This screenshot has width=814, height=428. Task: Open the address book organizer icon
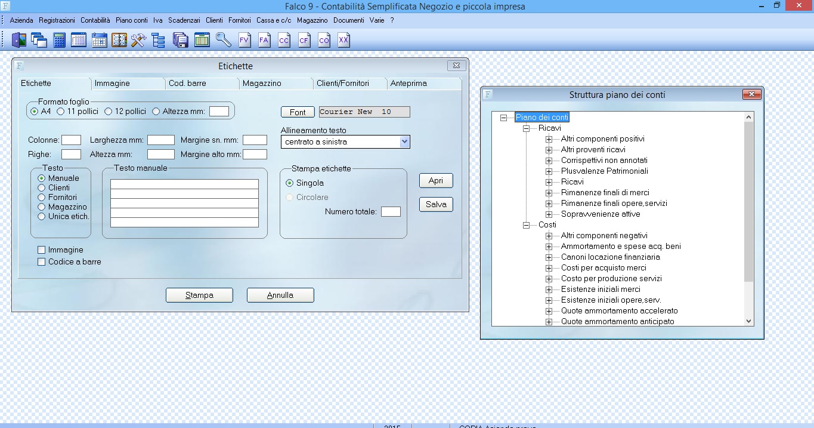point(119,40)
